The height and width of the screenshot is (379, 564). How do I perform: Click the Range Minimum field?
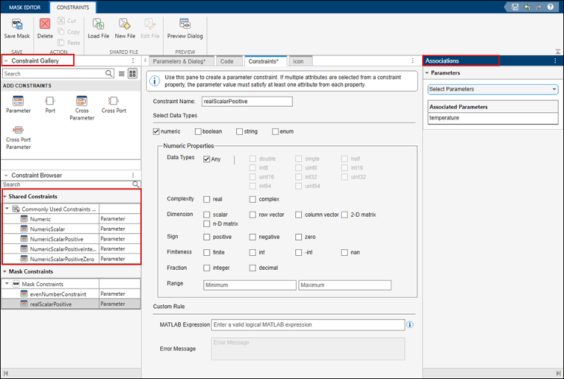[250, 285]
